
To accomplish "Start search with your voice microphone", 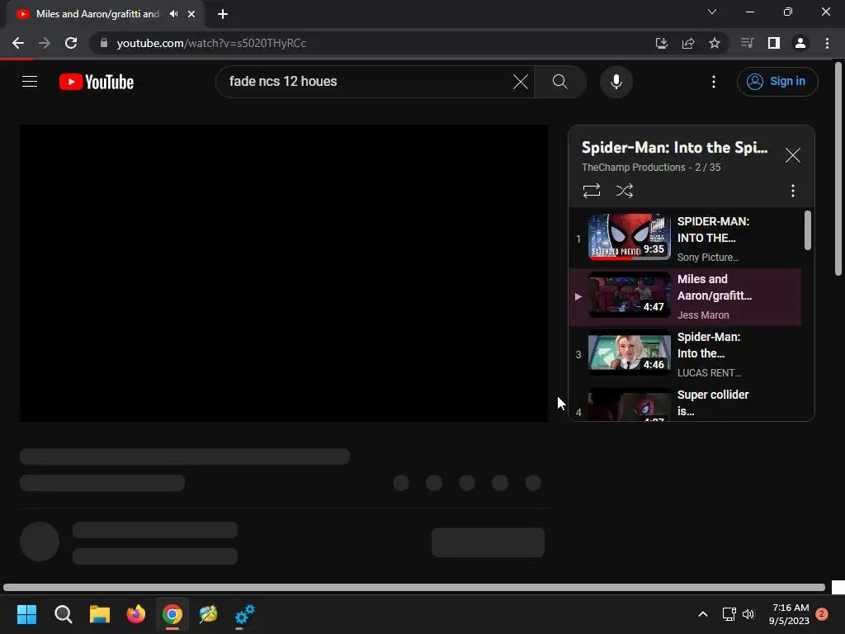I will pos(616,82).
